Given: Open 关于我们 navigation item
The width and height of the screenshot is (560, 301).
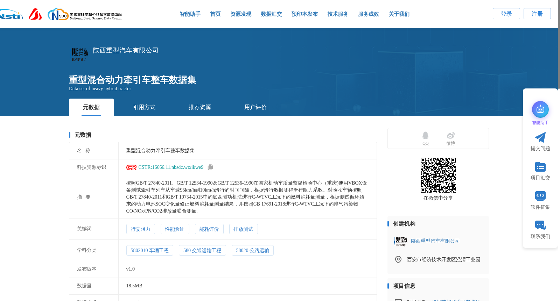Looking at the screenshot, I should tap(399, 14).
